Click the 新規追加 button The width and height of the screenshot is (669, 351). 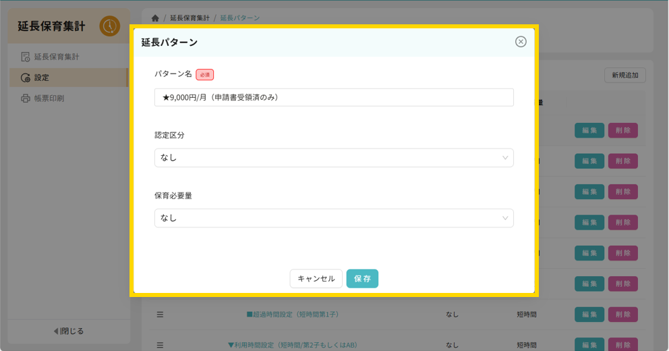[x=624, y=76]
